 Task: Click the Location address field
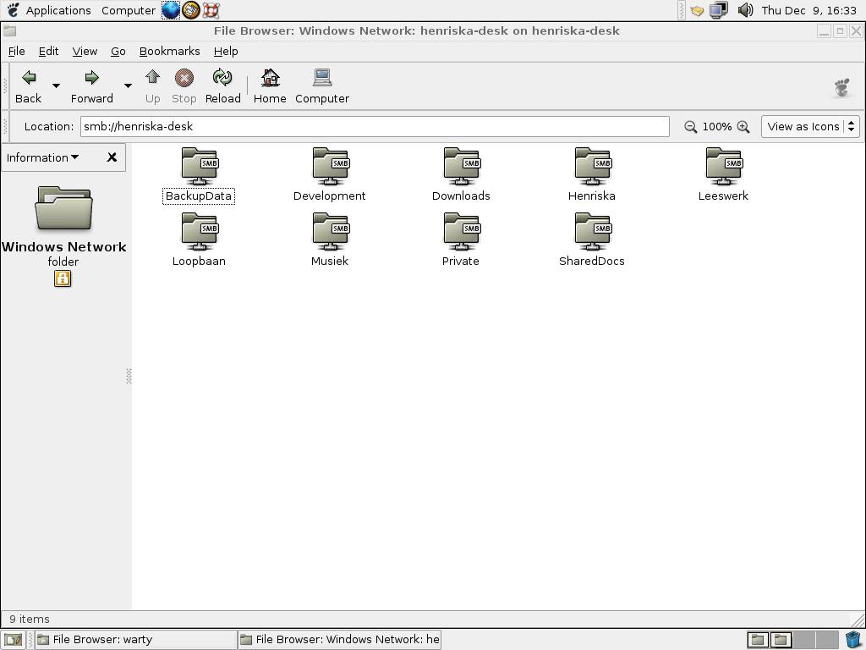point(375,127)
